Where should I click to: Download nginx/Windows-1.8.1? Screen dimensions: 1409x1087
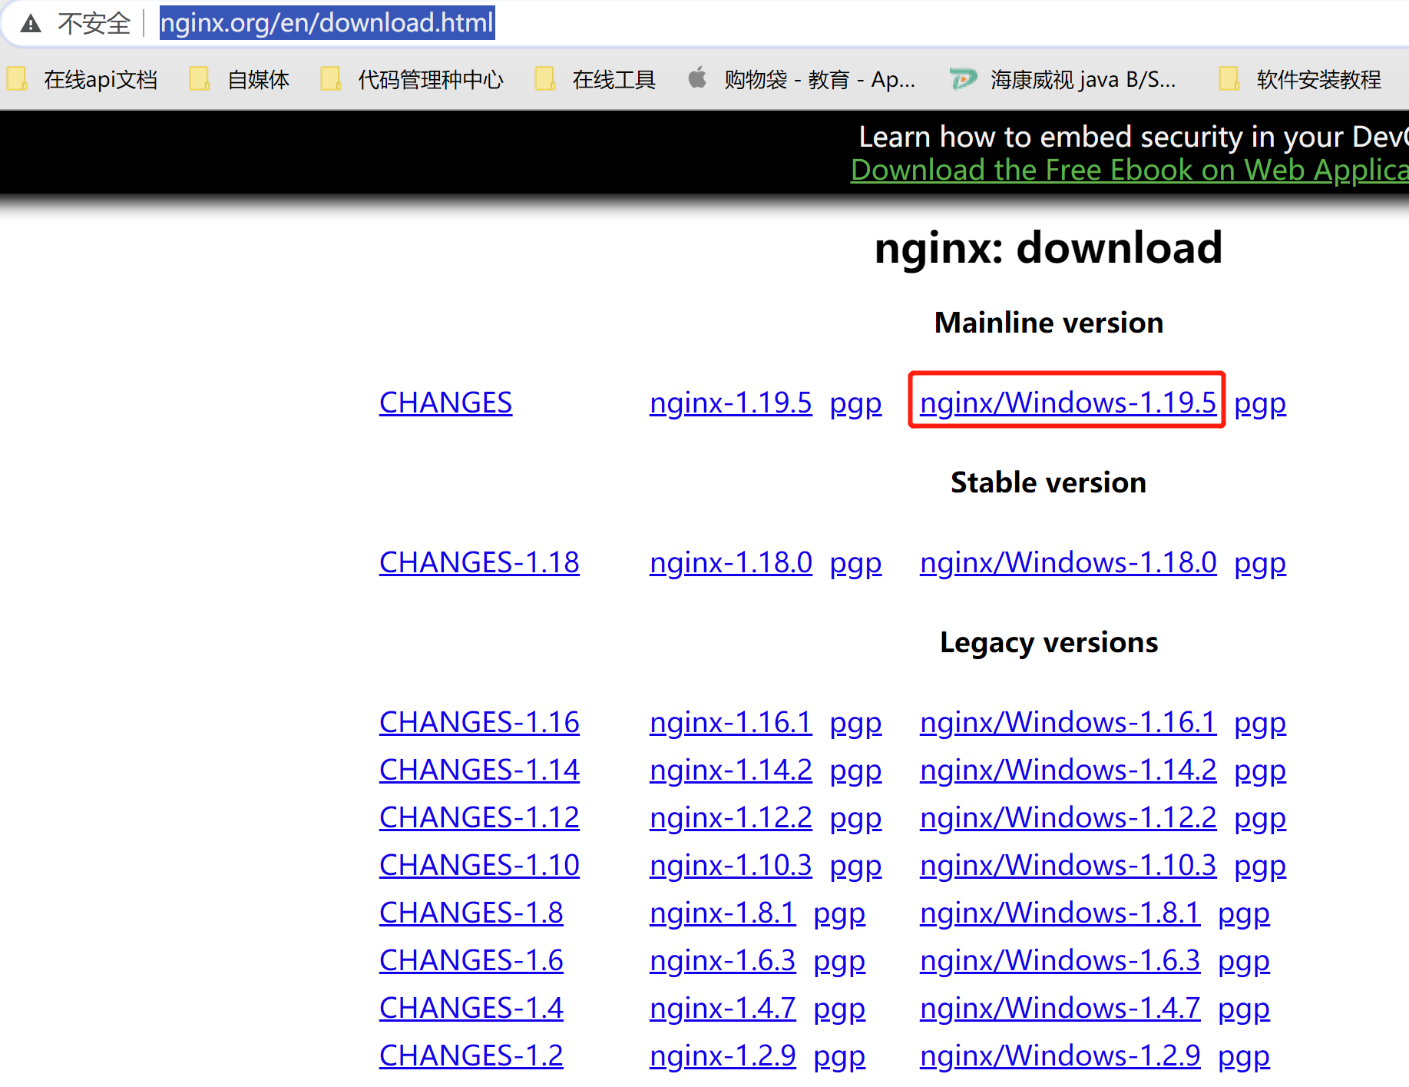click(1060, 913)
